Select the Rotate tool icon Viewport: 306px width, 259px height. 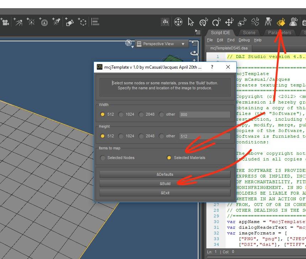(x=216, y=22)
